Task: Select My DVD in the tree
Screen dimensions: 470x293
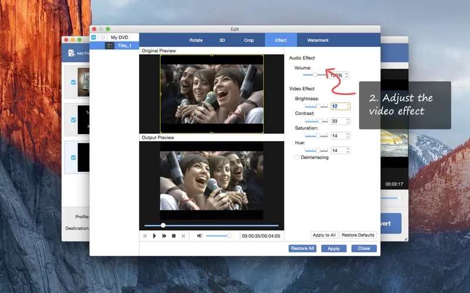Action: (119, 38)
